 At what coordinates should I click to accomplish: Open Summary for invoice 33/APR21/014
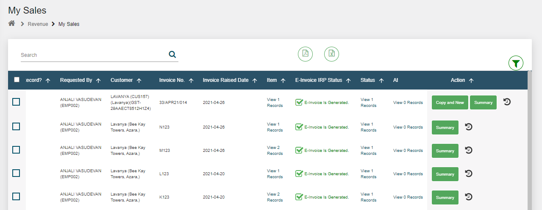coord(483,102)
